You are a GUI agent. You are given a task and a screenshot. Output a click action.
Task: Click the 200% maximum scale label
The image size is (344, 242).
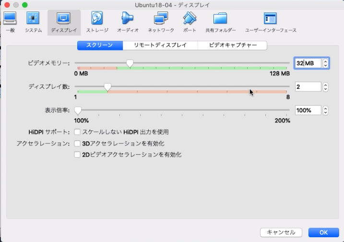283,121
